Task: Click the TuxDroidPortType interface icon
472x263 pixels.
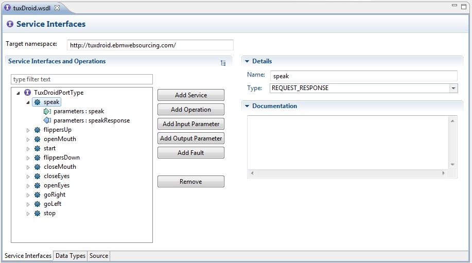Action: [x=27, y=93]
